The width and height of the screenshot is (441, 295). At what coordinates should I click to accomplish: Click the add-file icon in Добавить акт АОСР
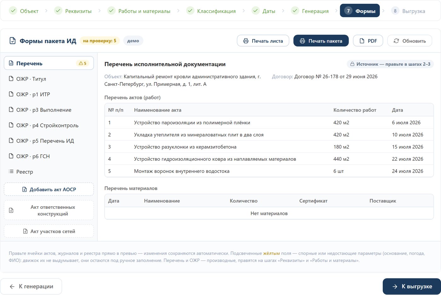click(24, 189)
